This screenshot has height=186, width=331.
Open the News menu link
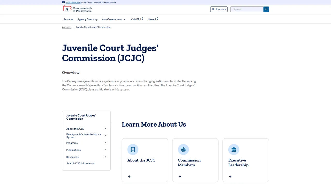point(151,19)
